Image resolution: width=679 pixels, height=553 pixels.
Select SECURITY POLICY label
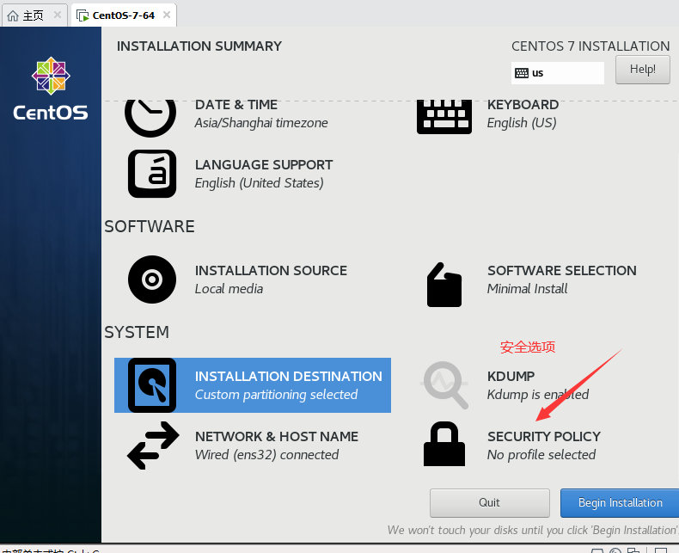pos(544,437)
